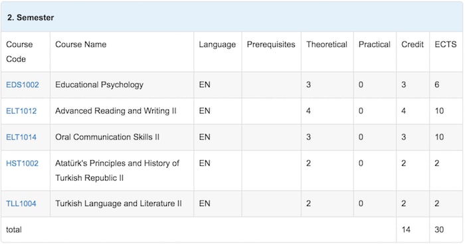Select Turkish Language and Literature II cell

coord(118,203)
